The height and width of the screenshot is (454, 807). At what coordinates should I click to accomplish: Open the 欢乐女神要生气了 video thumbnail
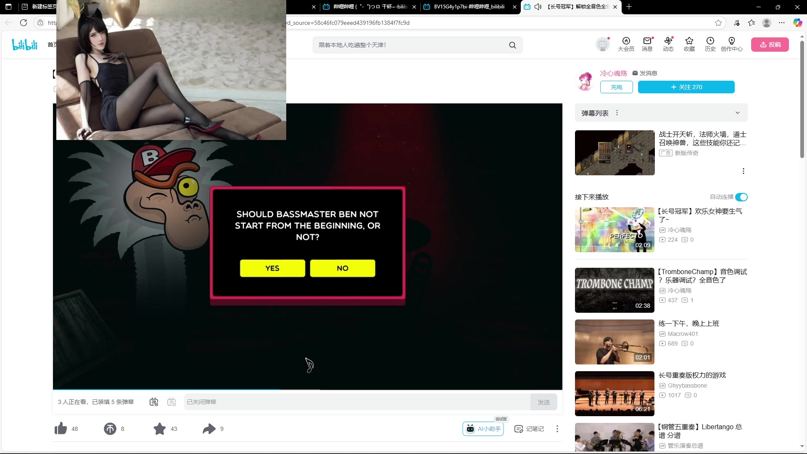[615, 230]
